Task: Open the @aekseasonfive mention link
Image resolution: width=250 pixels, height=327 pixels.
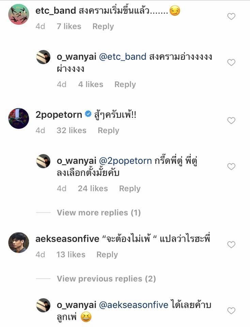Action: point(134,305)
